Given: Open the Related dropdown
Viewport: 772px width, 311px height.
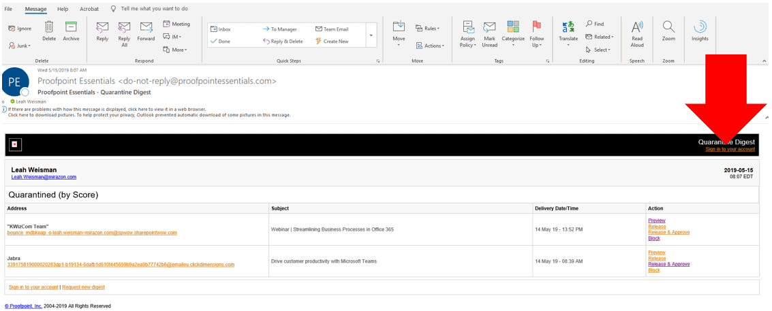Looking at the screenshot, I should click(x=599, y=37).
